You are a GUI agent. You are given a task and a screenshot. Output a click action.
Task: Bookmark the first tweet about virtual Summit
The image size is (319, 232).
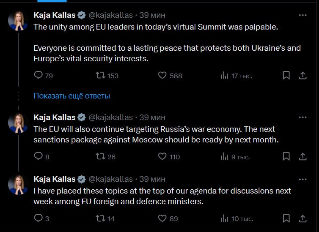click(x=286, y=76)
